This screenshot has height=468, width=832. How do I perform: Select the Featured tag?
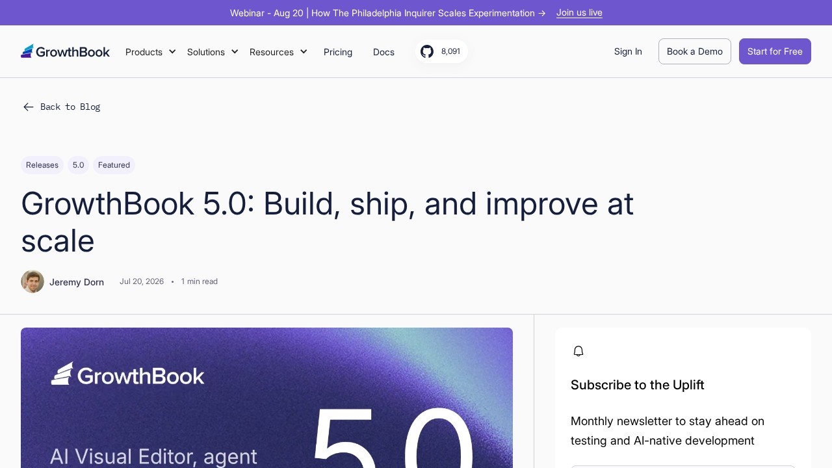click(x=114, y=165)
